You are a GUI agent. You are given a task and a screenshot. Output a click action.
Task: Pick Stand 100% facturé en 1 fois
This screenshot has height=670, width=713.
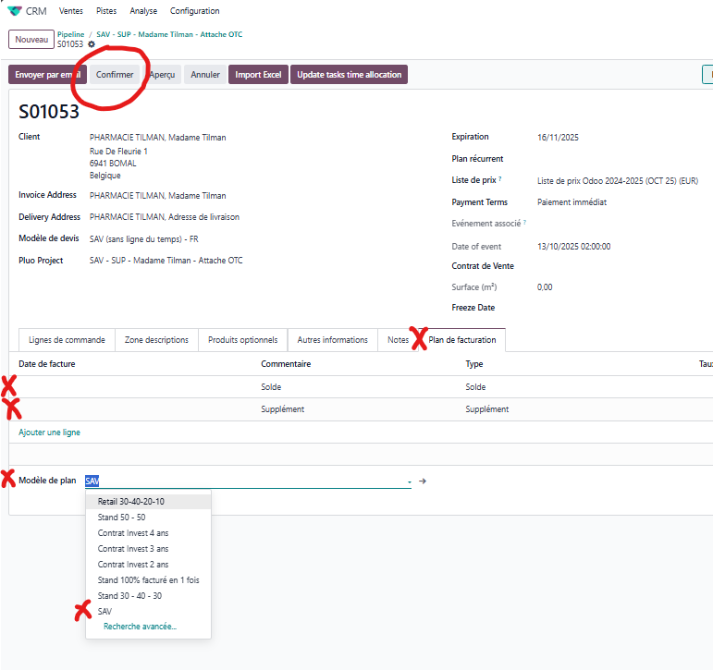pos(148,579)
